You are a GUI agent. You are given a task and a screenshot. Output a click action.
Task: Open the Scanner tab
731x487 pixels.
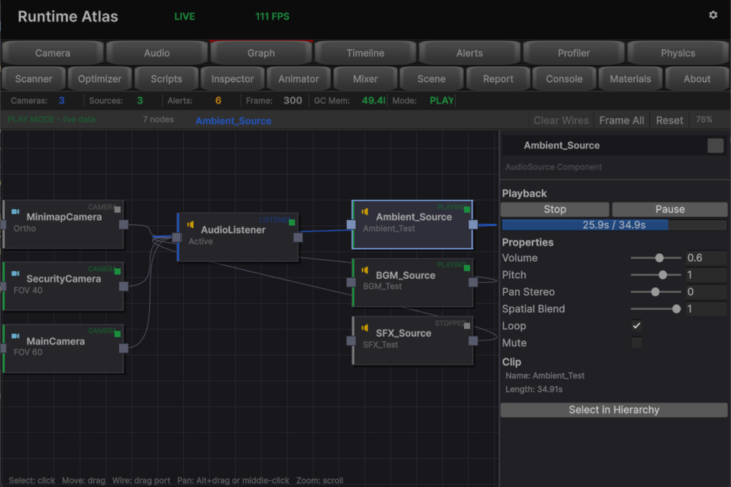(x=34, y=79)
